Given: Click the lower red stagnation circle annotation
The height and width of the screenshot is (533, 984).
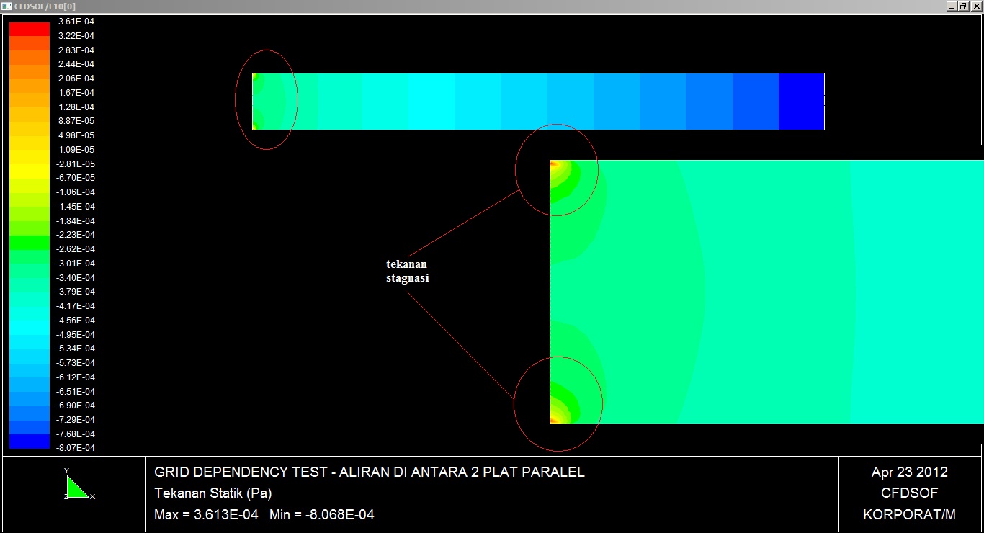Looking at the screenshot, I should 558,403.
